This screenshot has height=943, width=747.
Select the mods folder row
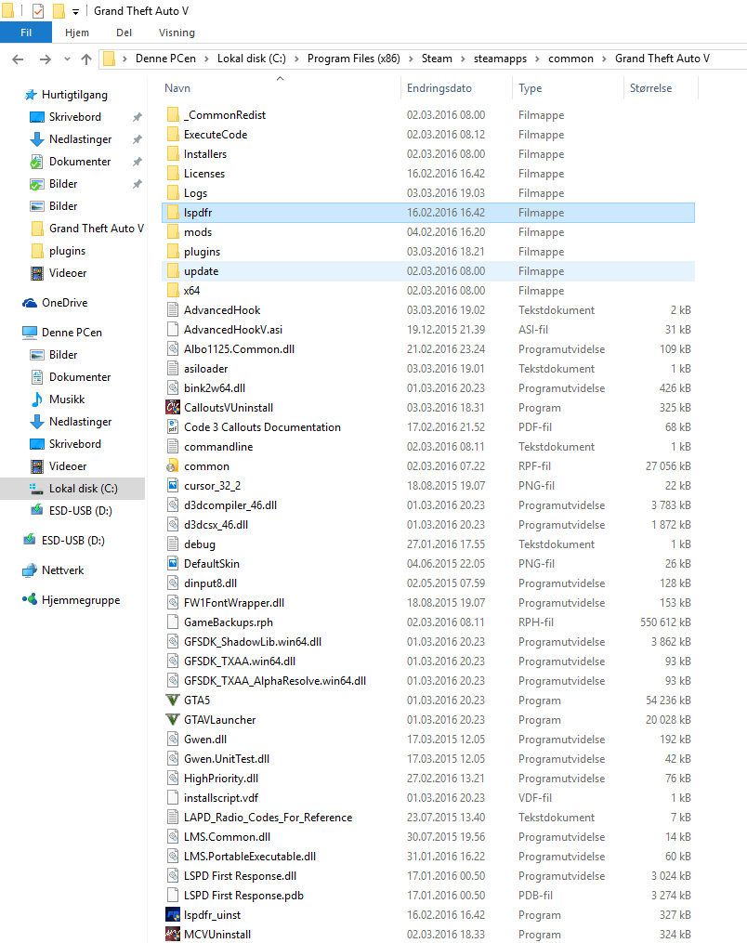pyautogui.click(x=428, y=232)
